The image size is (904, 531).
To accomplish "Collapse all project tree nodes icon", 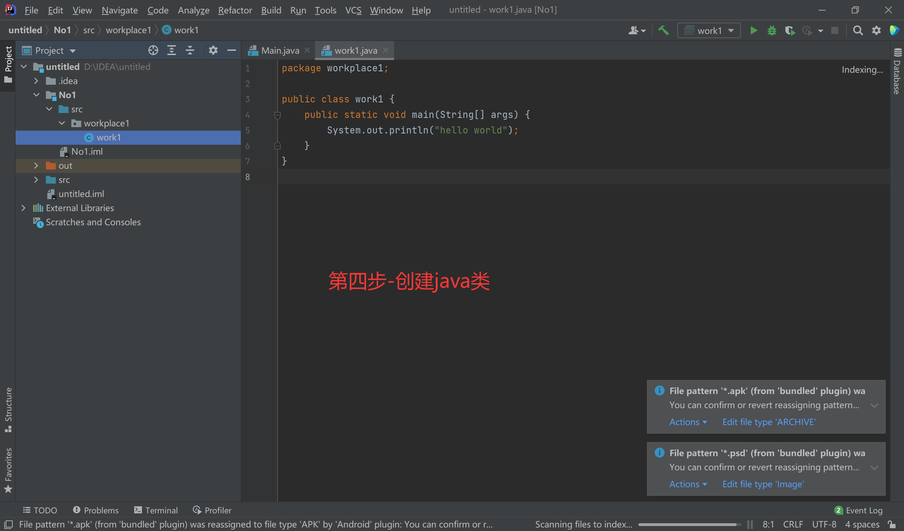I will click(190, 50).
